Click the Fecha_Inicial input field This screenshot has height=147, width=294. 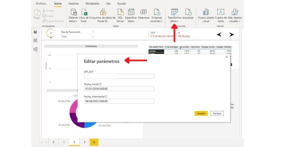click(x=119, y=89)
